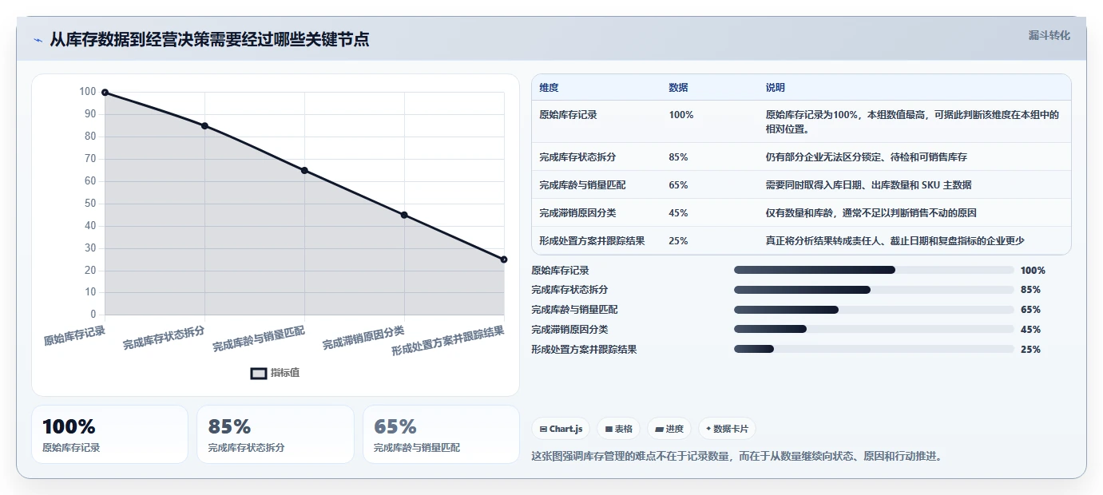Click the 65% label beside the progress bar
This screenshot has width=1103, height=495.
pos(1030,310)
